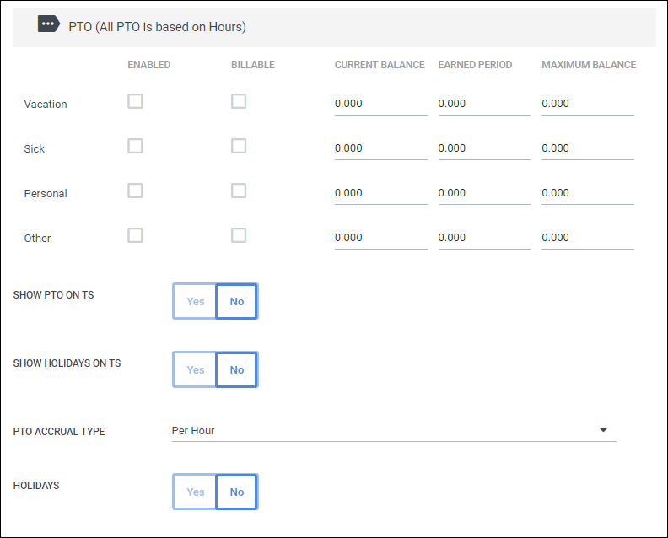The image size is (668, 538).
Task: Enable Personal PTO checkbox
Action: [x=135, y=191]
